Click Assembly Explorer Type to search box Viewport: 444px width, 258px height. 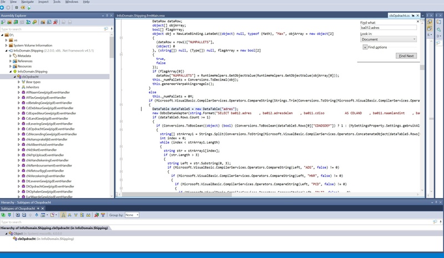point(52,29)
